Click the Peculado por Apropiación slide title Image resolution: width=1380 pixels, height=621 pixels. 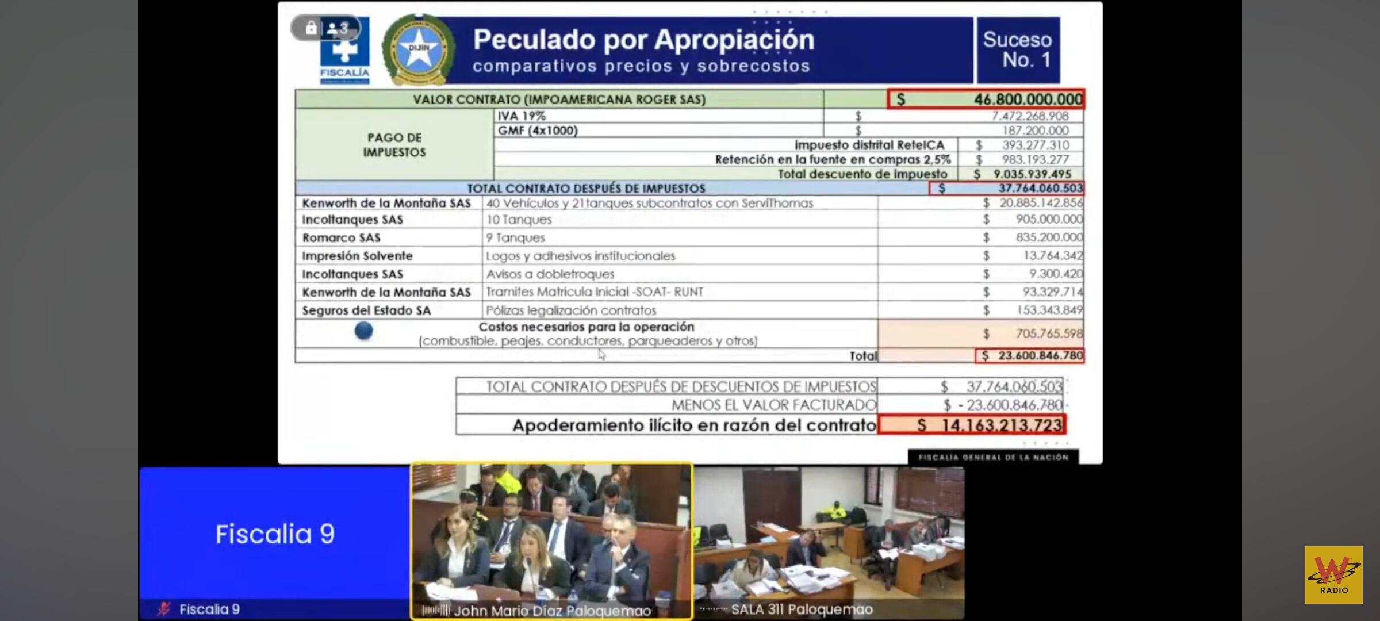(x=643, y=40)
